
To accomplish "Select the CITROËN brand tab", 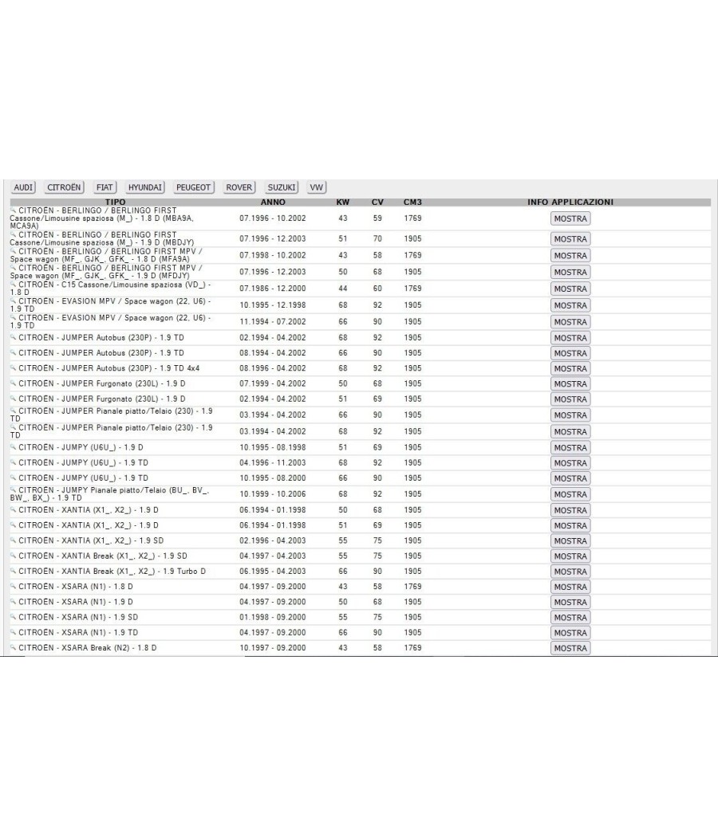I will (x=64, y=187).
